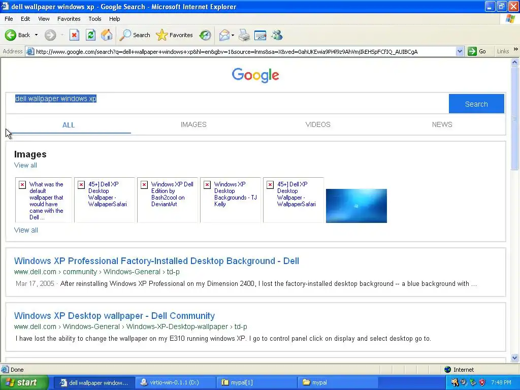Open 'Windows XP Desktop Backgrounds - TJ Kelly' link
The image size is (520, 390).
235,194
